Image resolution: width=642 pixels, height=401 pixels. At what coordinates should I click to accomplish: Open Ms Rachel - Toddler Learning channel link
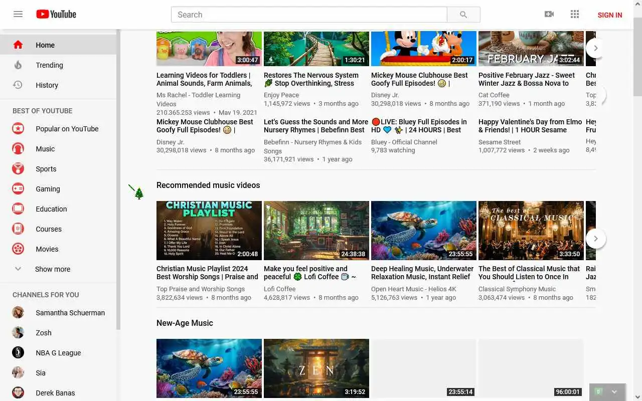(x=198, y=99)
